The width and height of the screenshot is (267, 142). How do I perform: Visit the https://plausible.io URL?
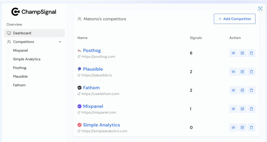coord(97,75)
